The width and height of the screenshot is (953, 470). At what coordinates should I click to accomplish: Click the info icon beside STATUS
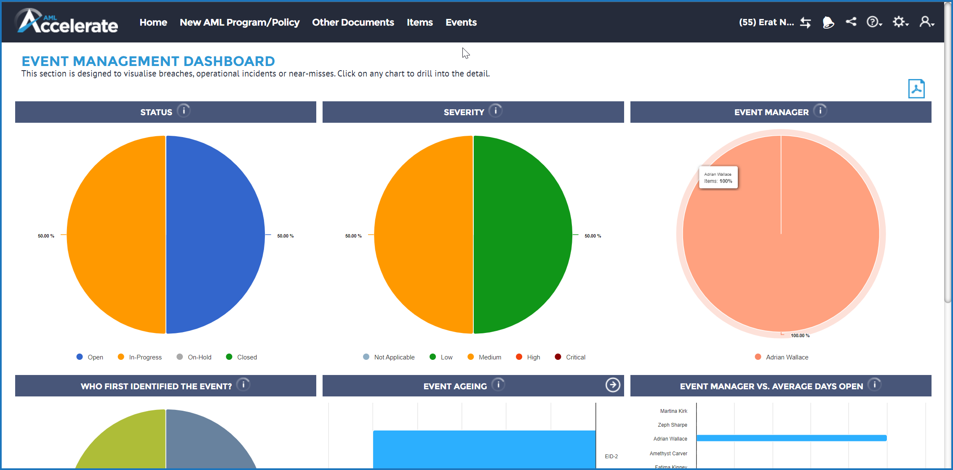tap(184, 111)
